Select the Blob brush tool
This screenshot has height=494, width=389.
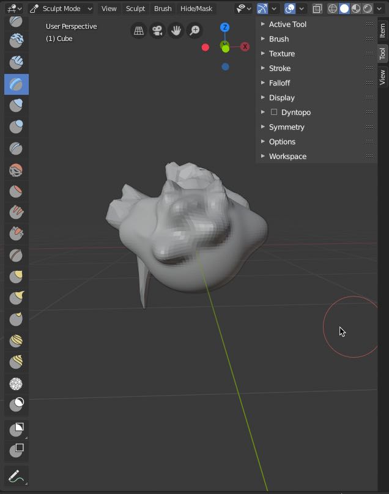point(17,127)
